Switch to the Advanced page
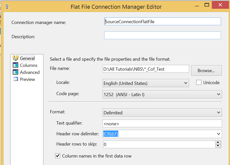 (x=30, y=72)
